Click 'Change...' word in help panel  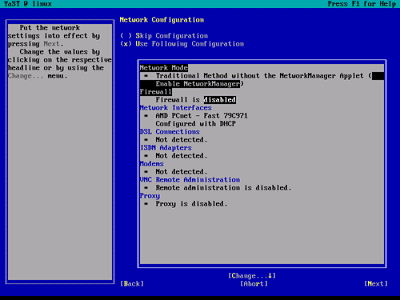26,76
